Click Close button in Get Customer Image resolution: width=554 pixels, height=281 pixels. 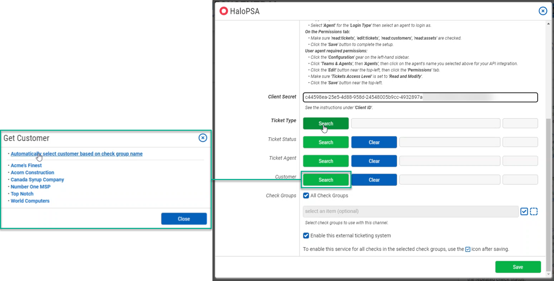[184, 219]
